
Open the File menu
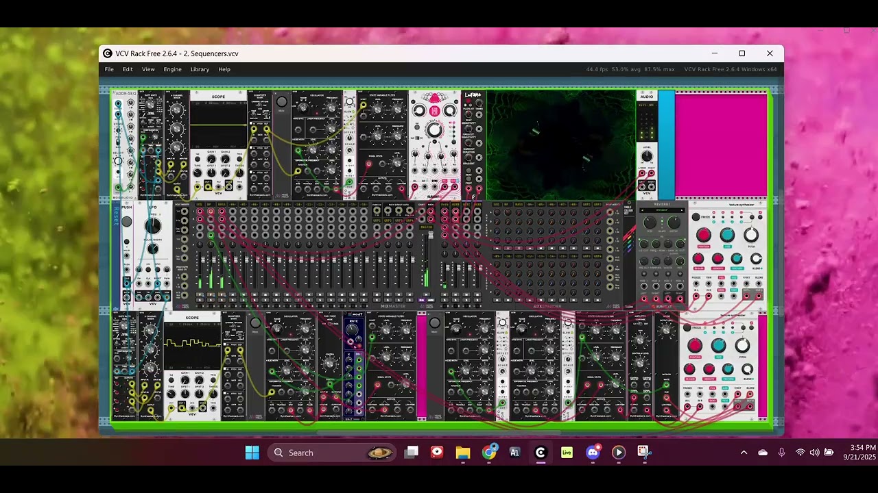(109, 69)
